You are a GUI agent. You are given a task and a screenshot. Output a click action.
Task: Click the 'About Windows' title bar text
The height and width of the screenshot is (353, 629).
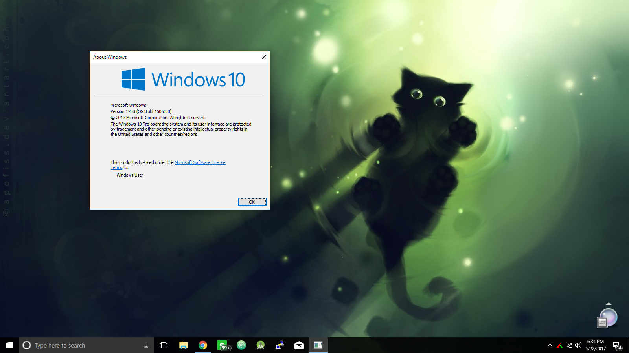coord(110,57)
